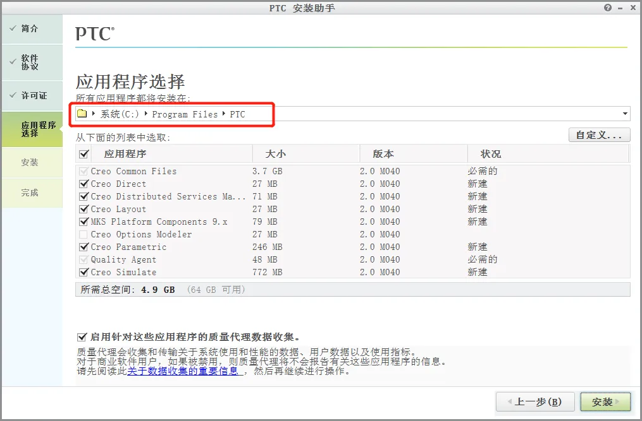This screenshot has width=642, height=421.
Task: Minimize the PTC installer window
Action: [x=620, y=8]
